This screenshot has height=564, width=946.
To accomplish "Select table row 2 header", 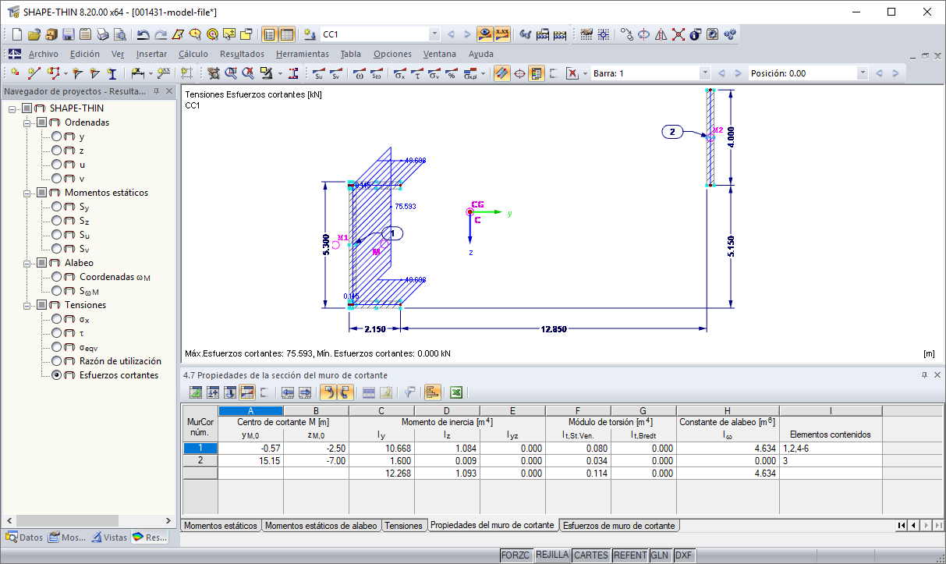I will (200, 460).
